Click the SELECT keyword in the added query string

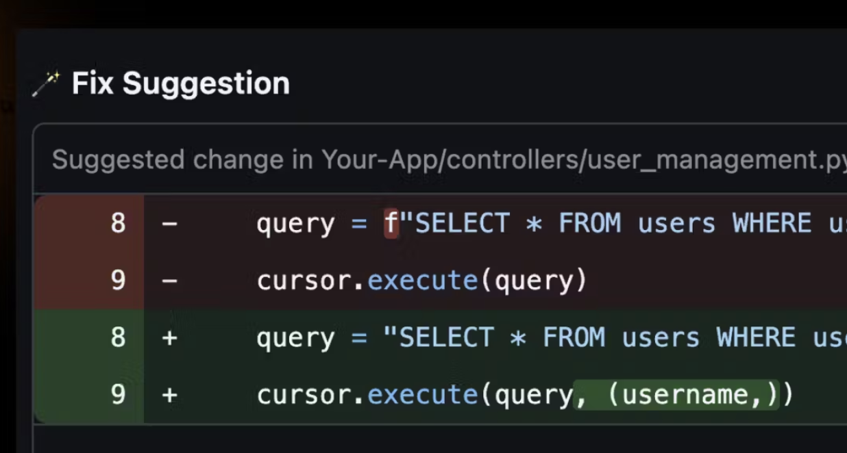447,337
